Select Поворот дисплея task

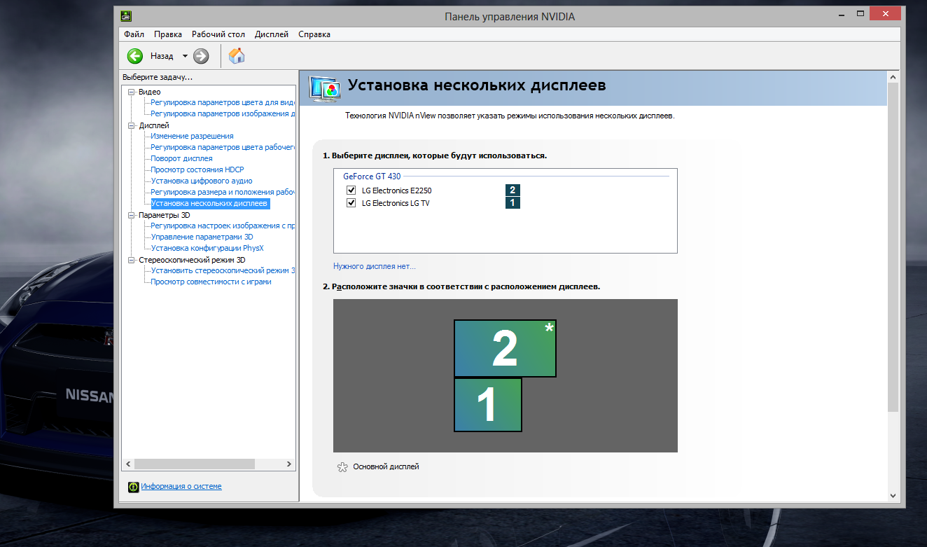tap(182, 158)
